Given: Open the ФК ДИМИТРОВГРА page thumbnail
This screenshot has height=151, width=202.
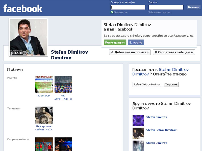Looking at the screenshot, I should [63, 84].
